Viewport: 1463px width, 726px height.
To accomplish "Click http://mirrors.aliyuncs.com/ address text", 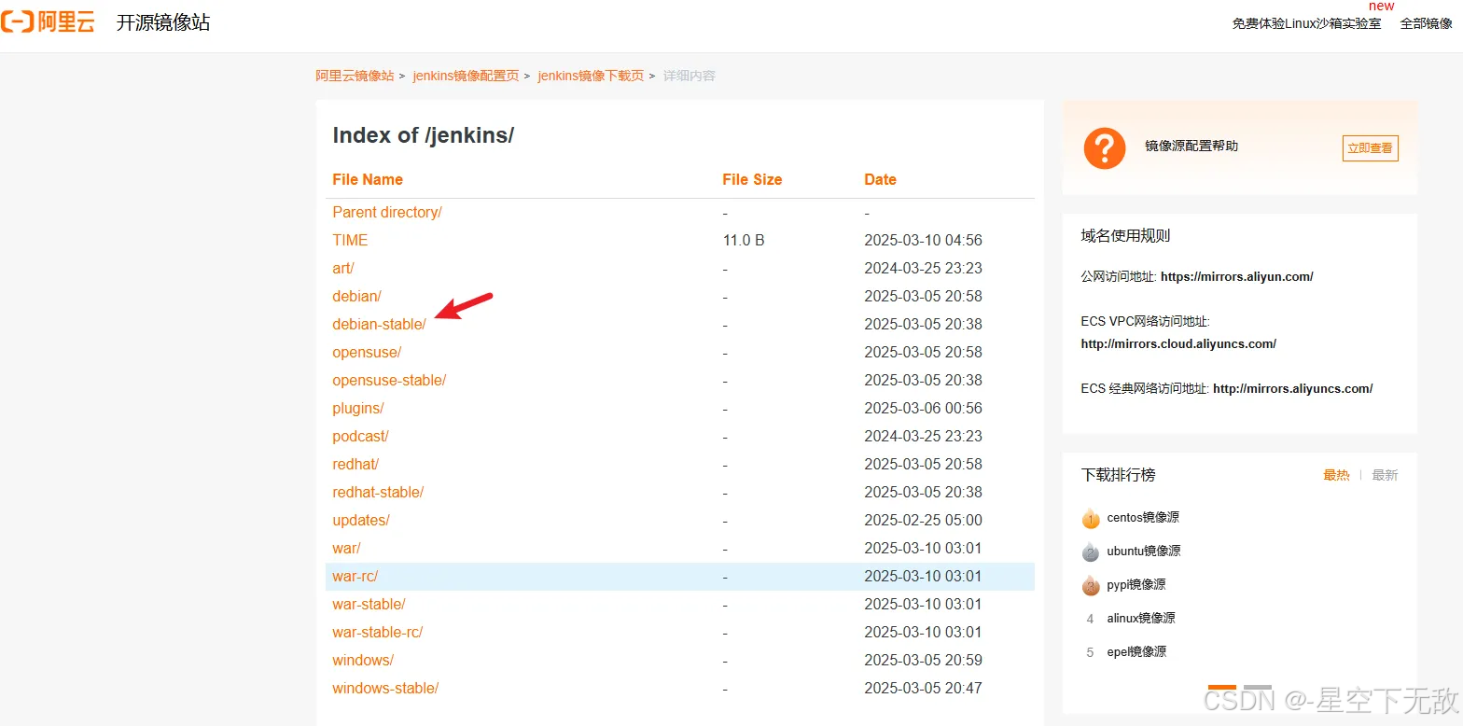I will (x=1292, y=388).
